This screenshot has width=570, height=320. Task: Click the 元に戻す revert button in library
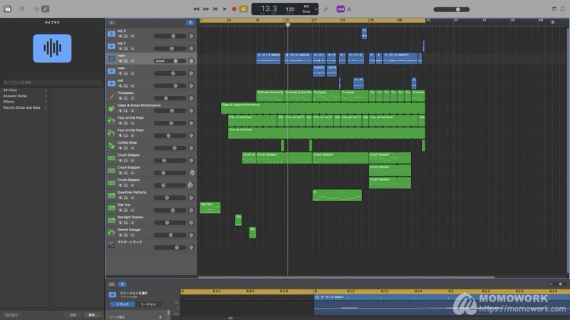tap(11, 315)
